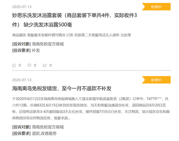Screen dimensions: 179x141
Task: Click the description starting 于2020年6月12日
Action: point(91,109)
